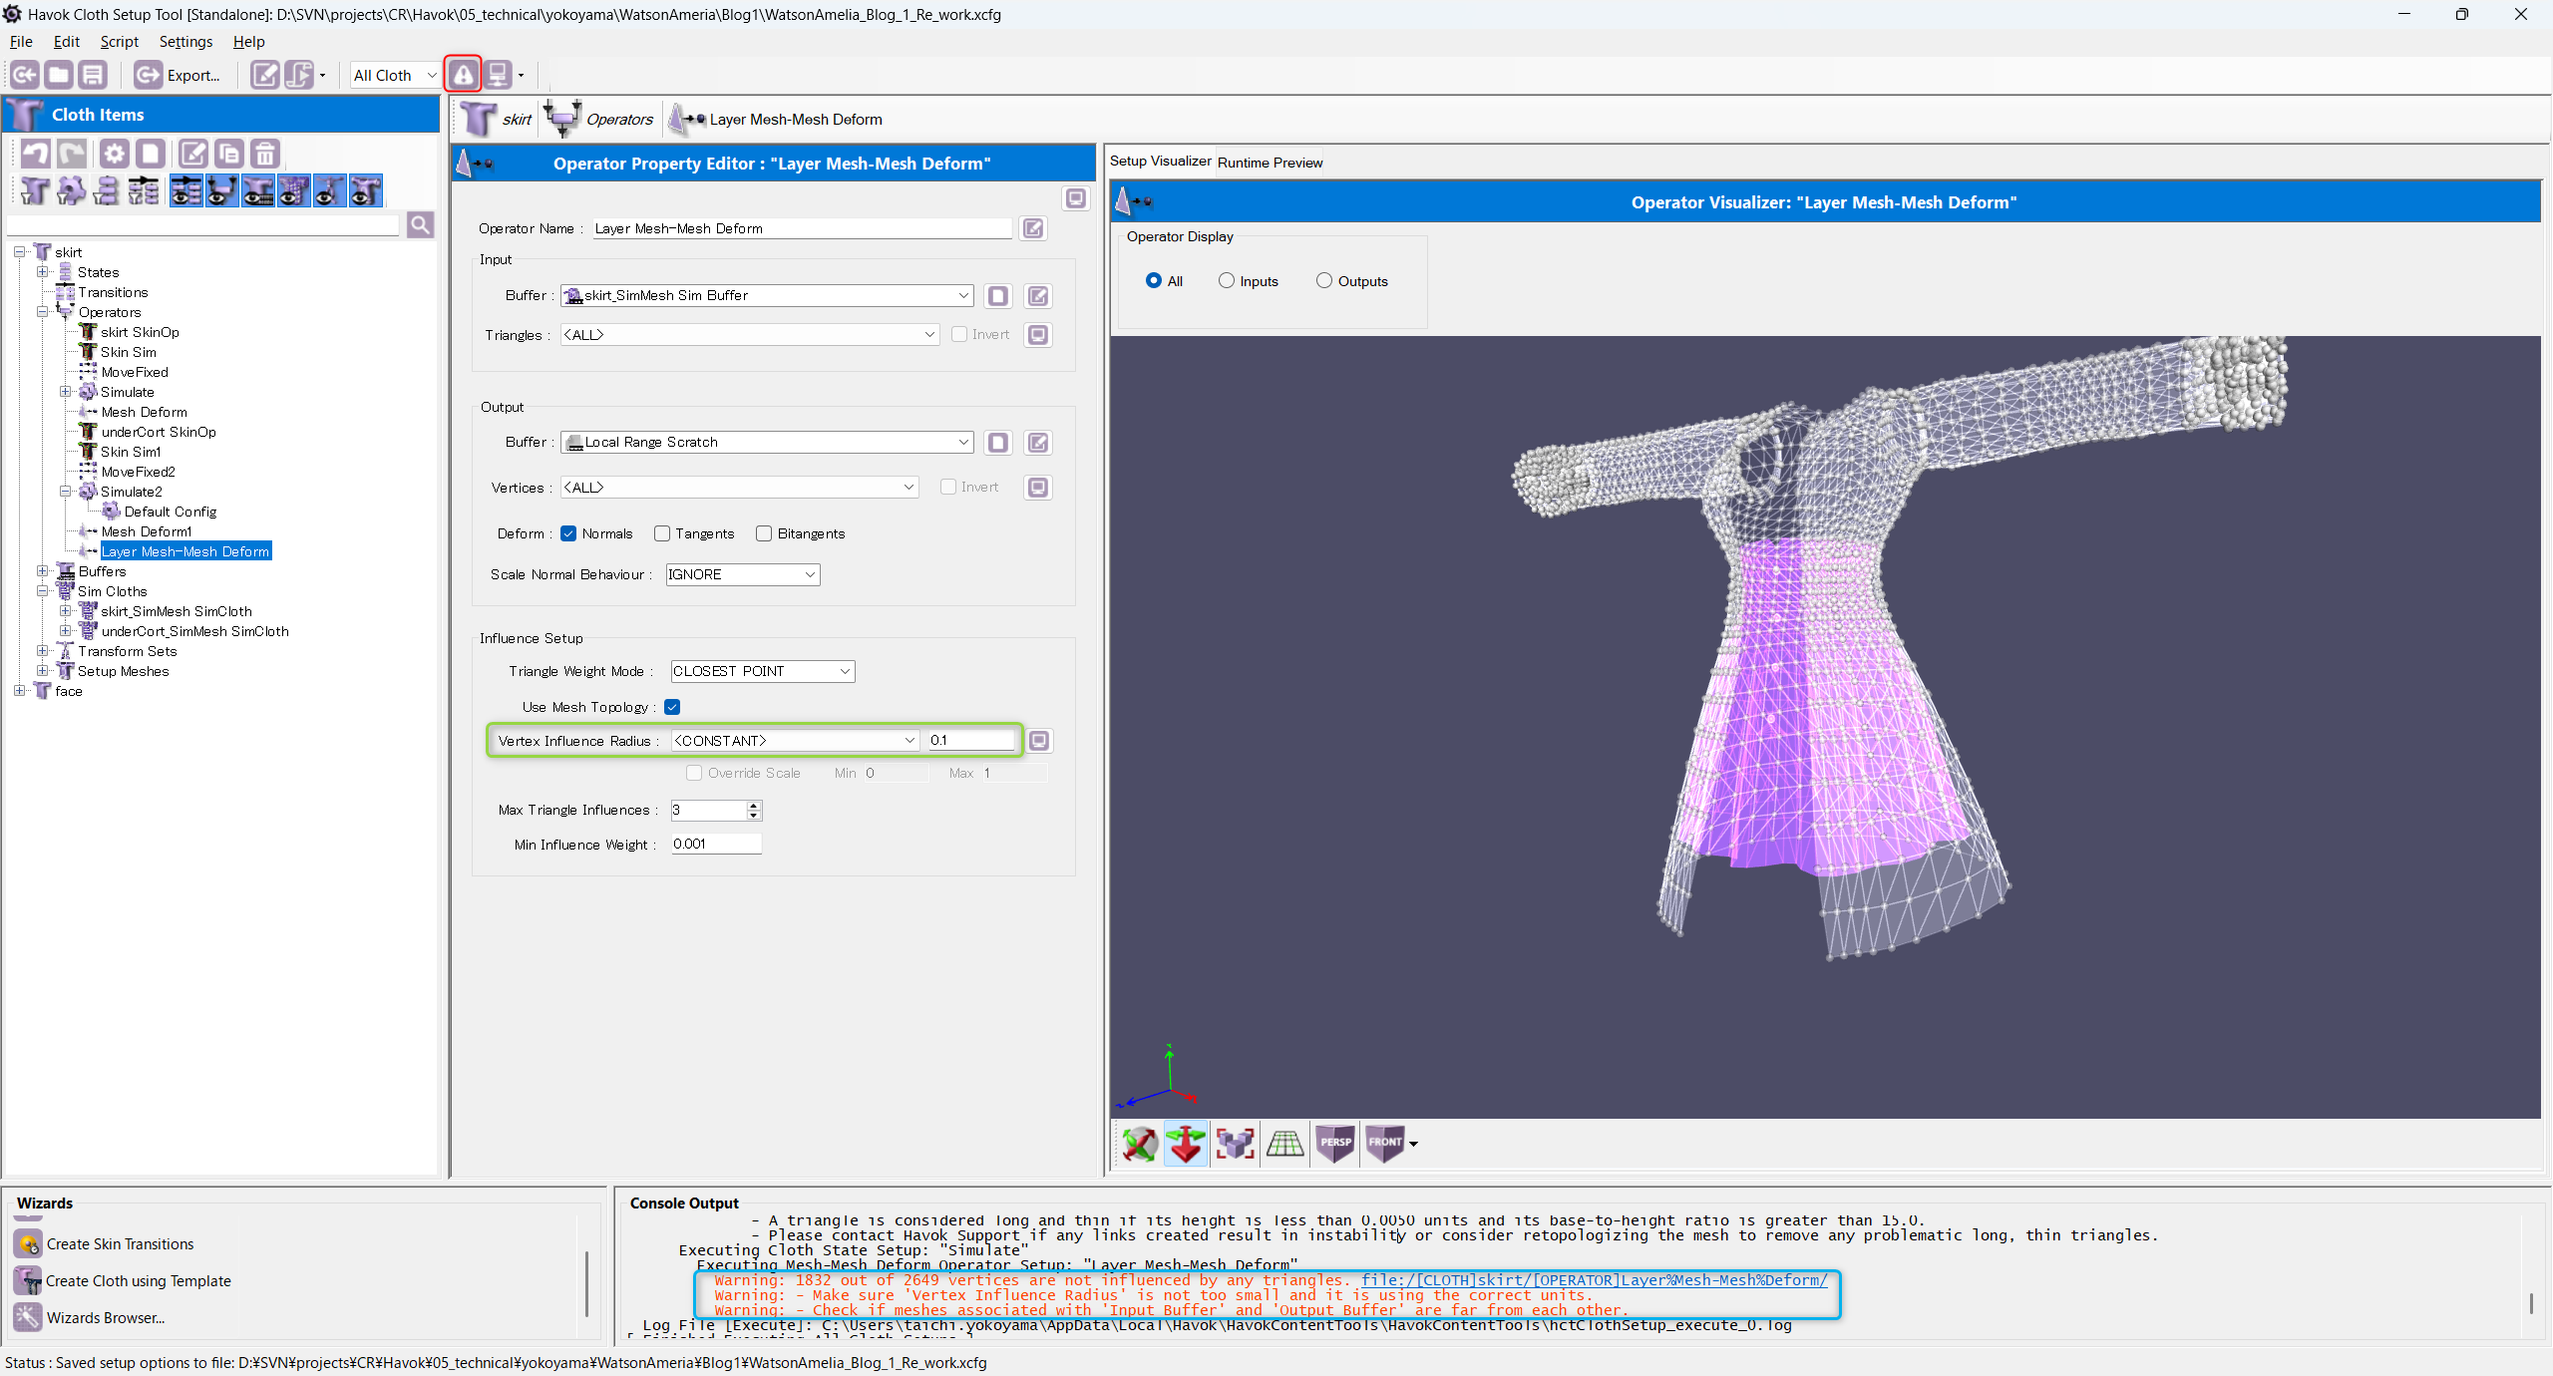Toggle the transitions visibility eye icon

185,190
